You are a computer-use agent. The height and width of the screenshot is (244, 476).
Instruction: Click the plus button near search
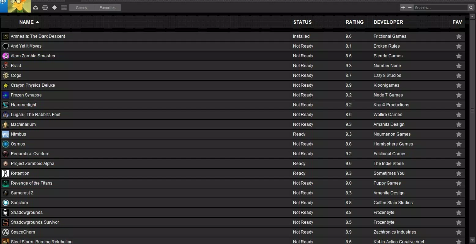coord(403,8)
